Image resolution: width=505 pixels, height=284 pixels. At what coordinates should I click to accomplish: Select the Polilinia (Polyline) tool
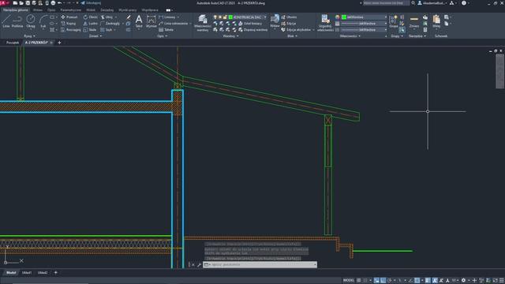(x=17, y=21)
